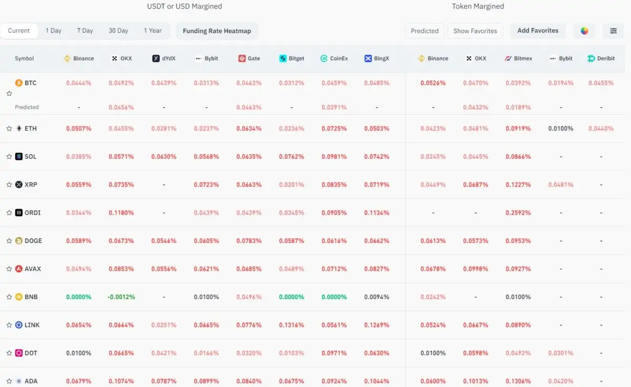The width and height of the screenshot is (631, 387).
Task: Click BNB OKX rate -0.0012%
Action: 121,297
